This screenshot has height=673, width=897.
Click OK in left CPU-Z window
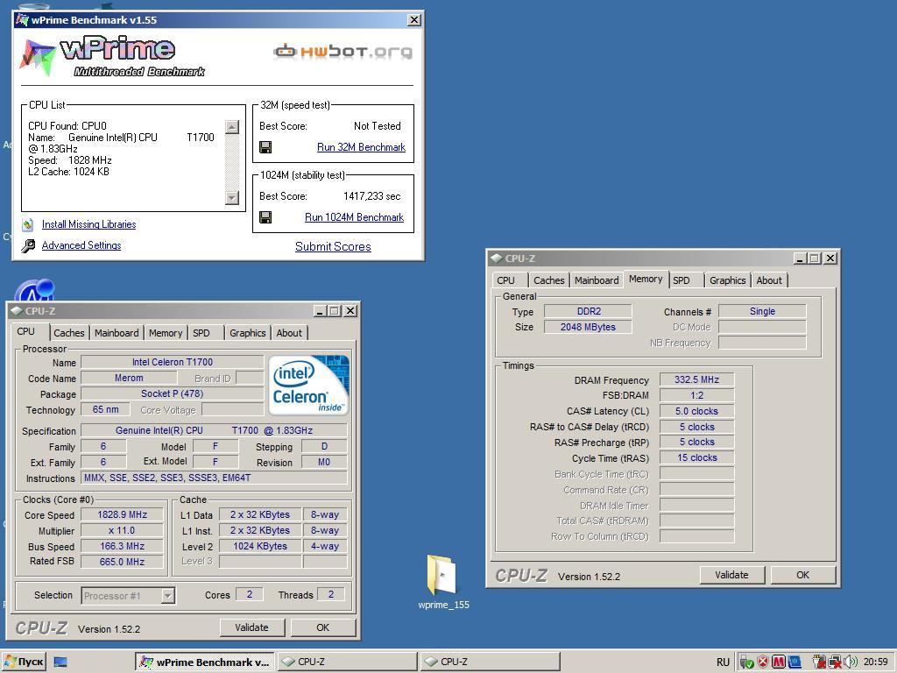[x=322, y=627]
